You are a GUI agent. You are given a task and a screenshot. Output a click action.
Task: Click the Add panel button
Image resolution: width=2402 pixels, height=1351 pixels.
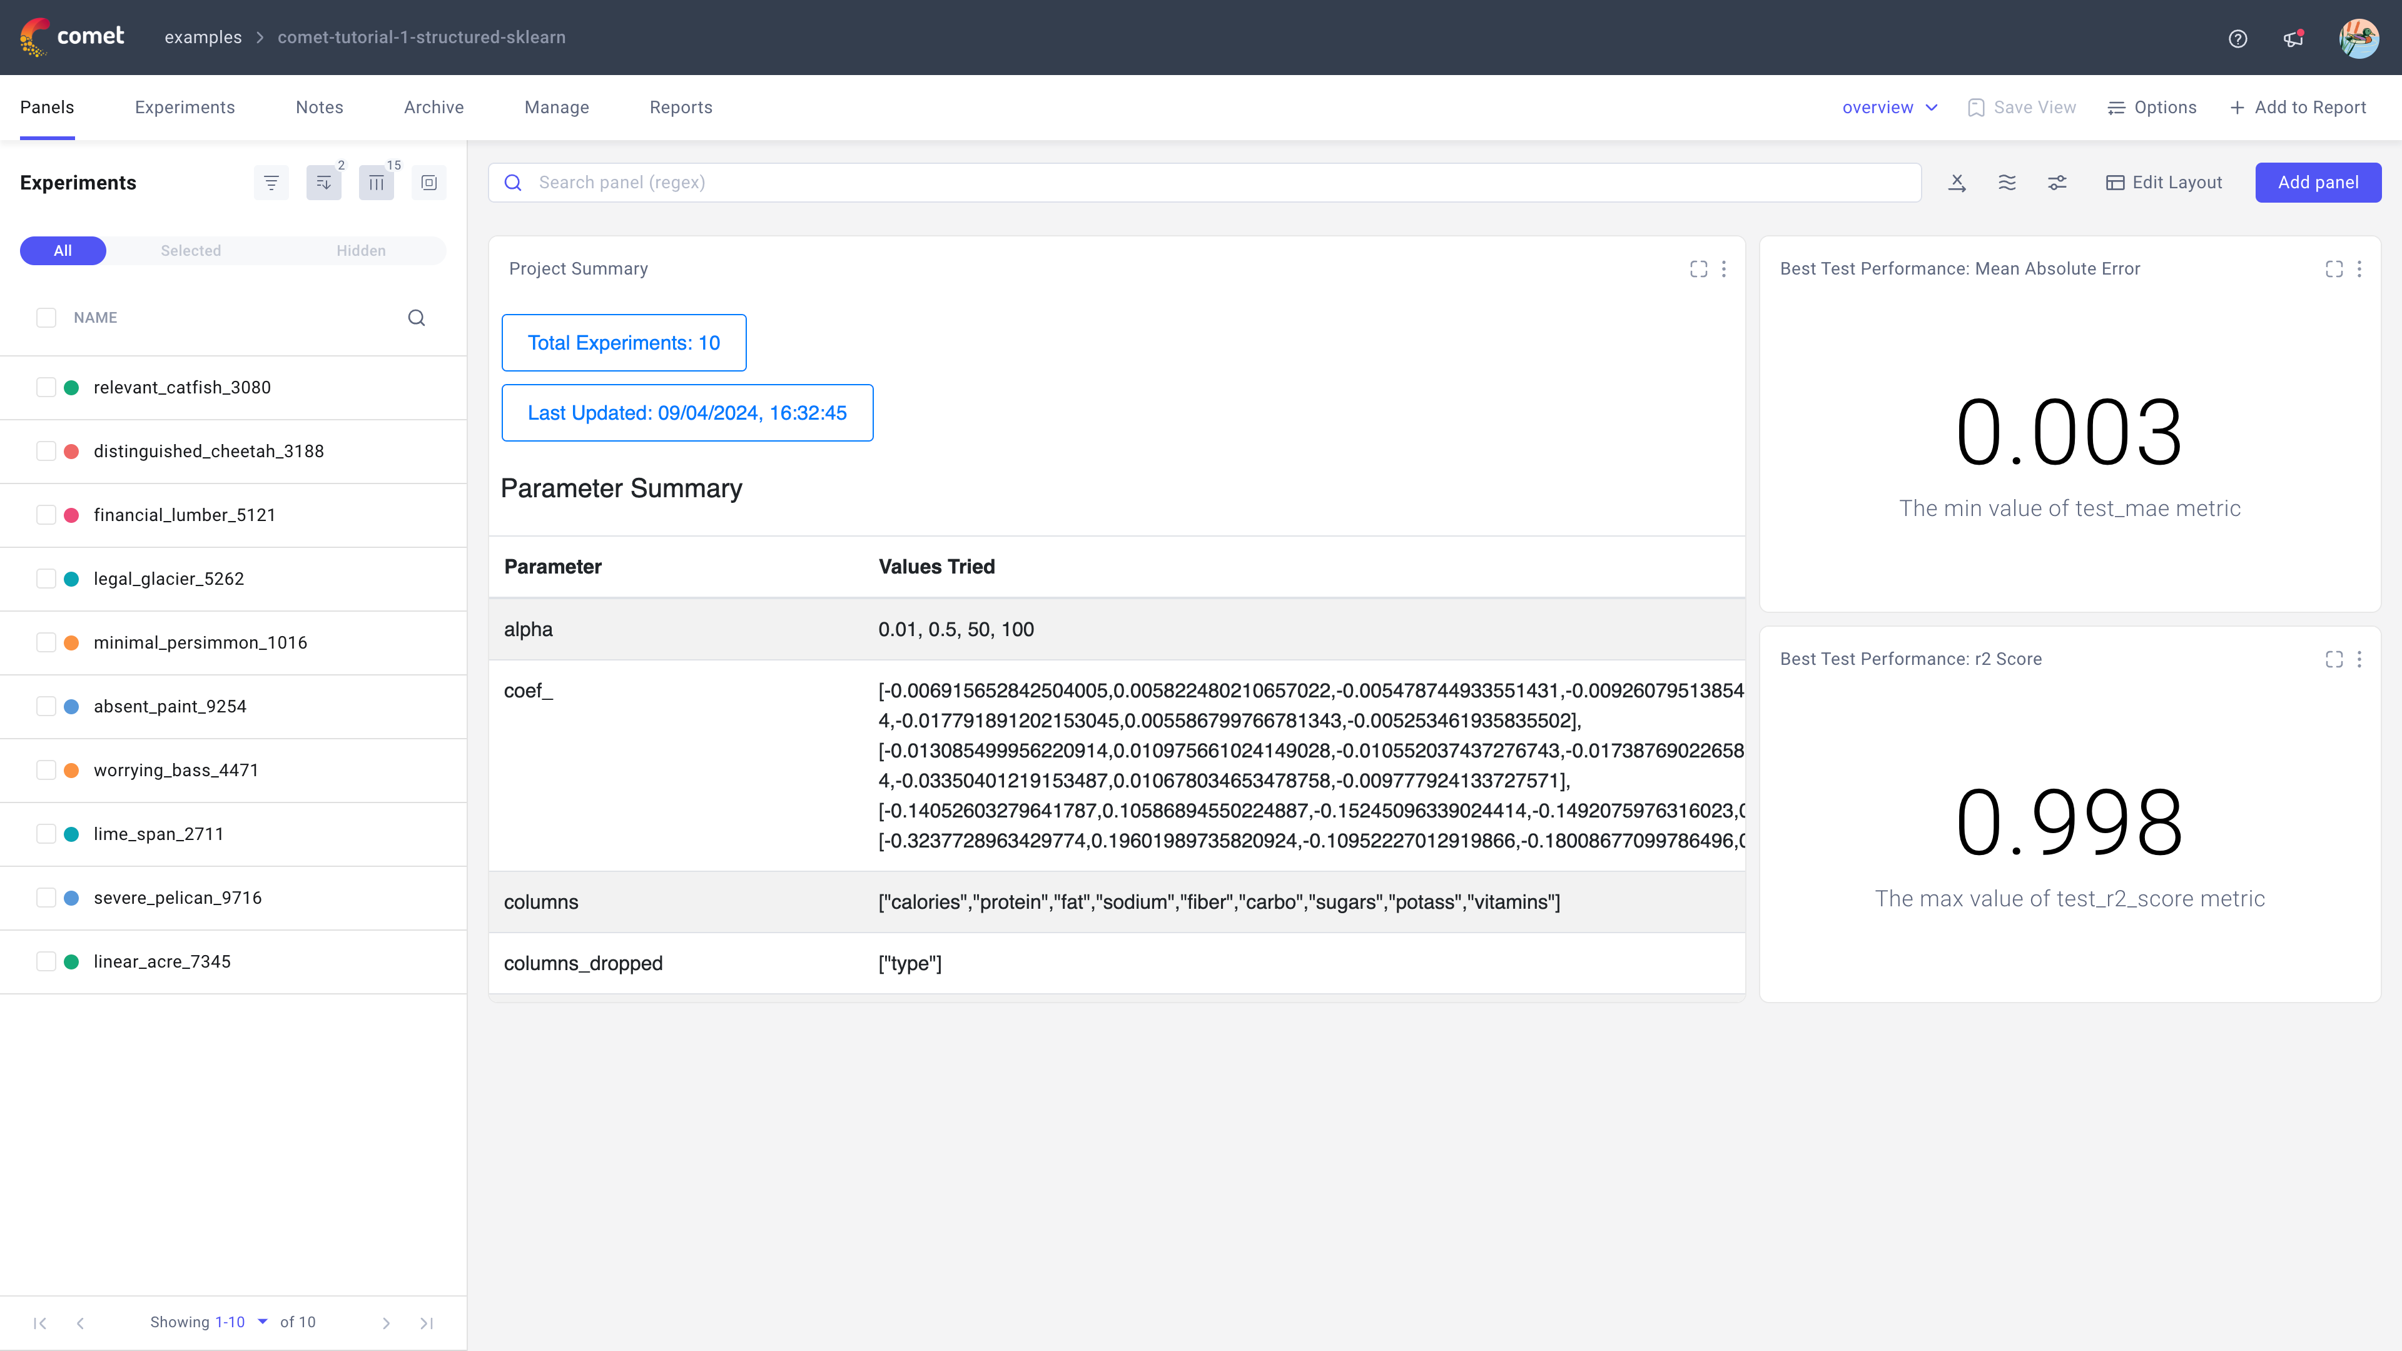point(2318,182)
